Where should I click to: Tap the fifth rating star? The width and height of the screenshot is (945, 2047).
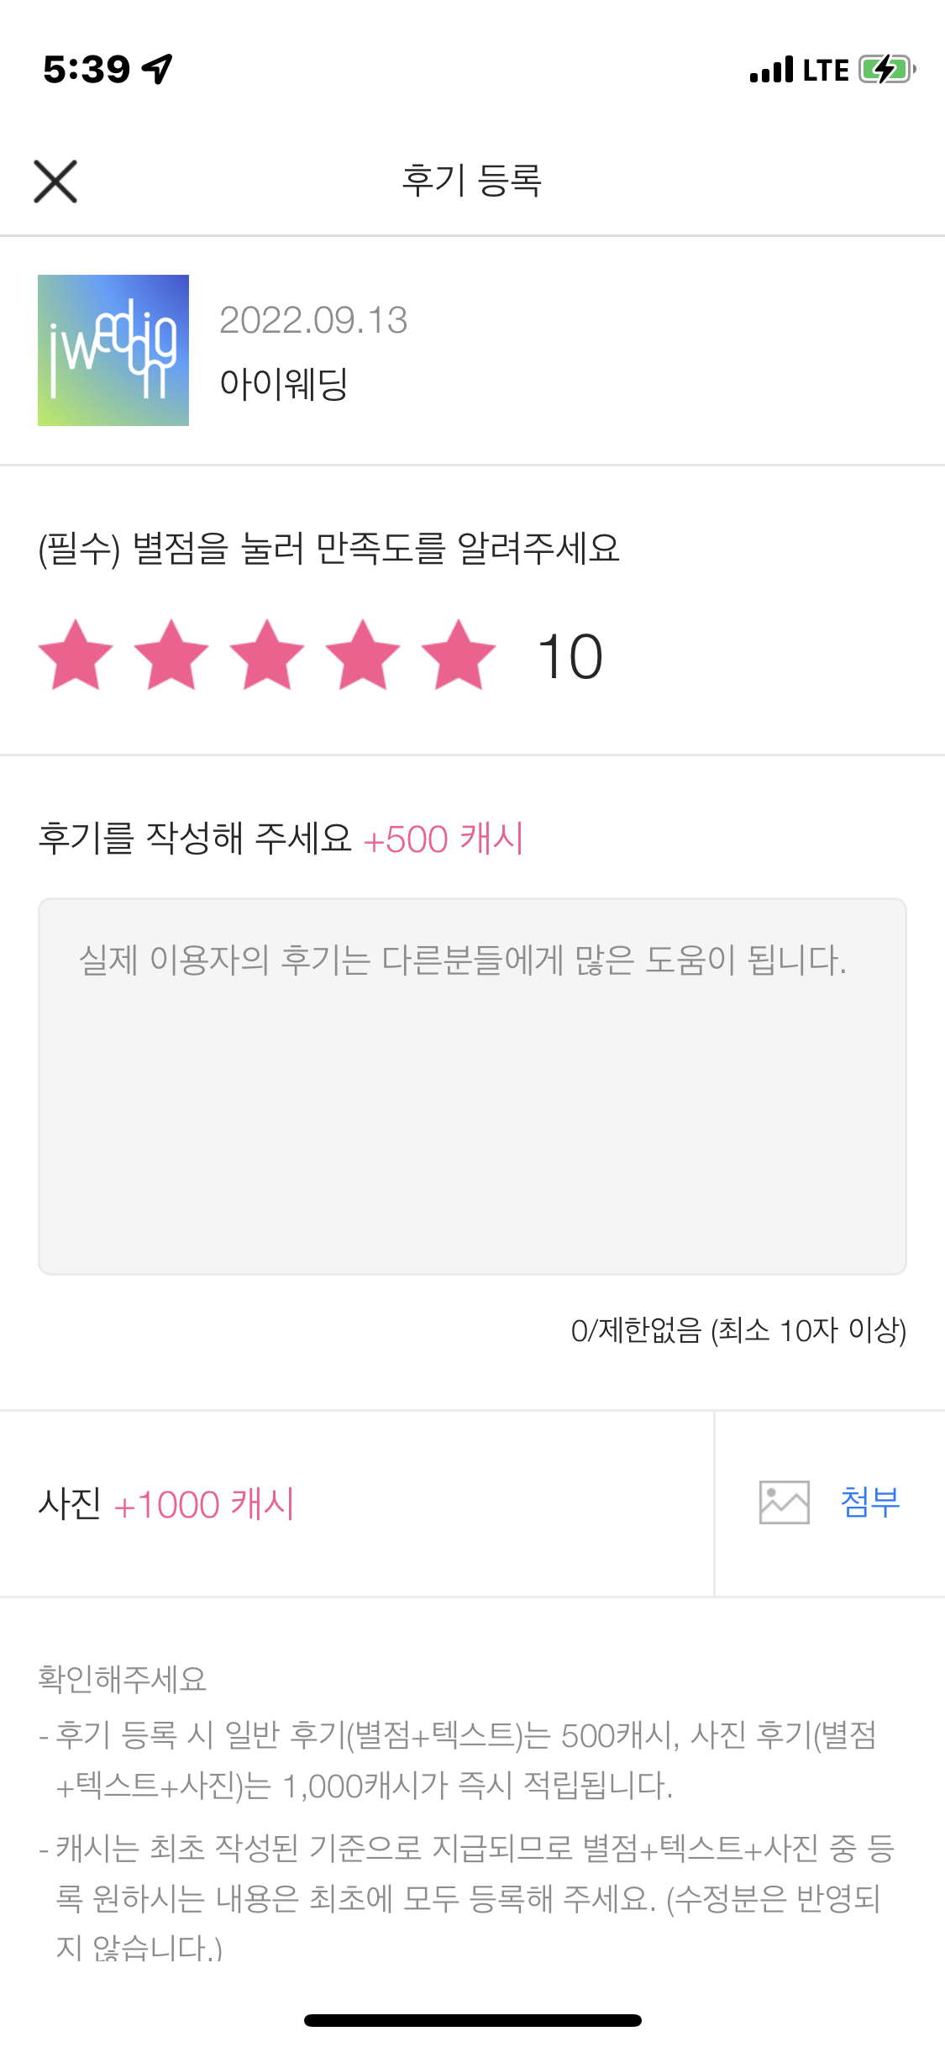point(459,655)
